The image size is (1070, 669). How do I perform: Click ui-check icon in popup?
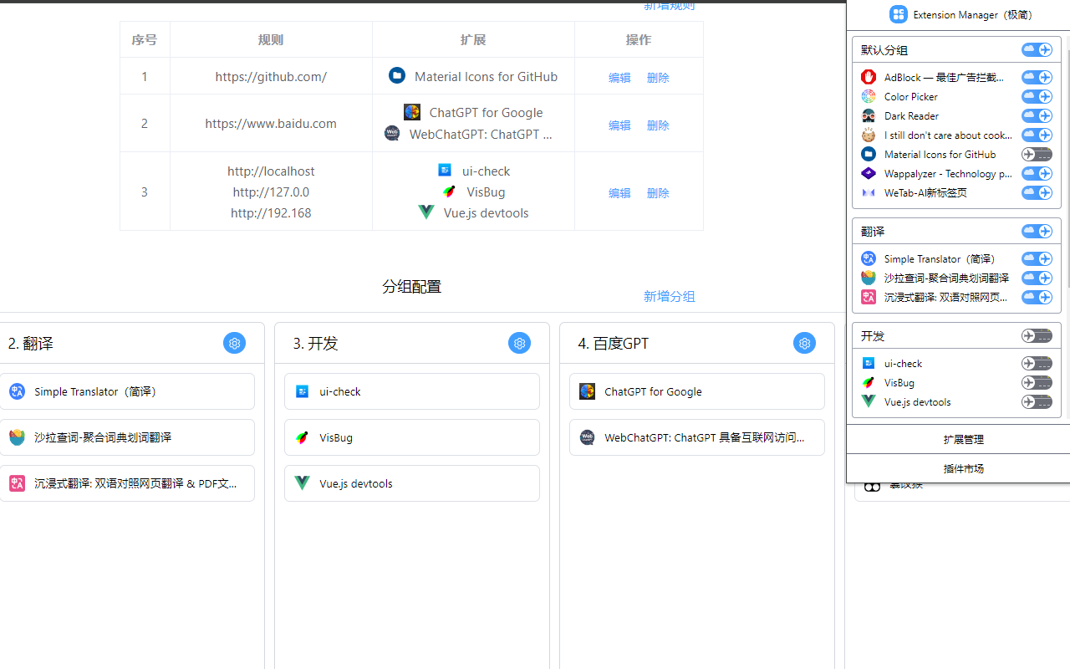(869, 363)
